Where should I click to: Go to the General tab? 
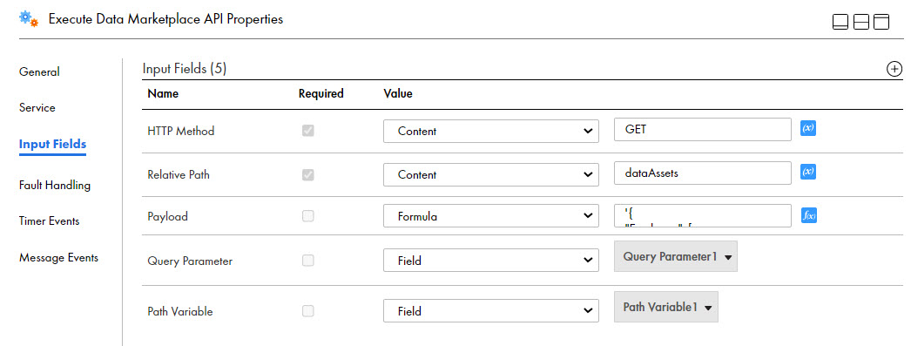[x=39, y=72]
